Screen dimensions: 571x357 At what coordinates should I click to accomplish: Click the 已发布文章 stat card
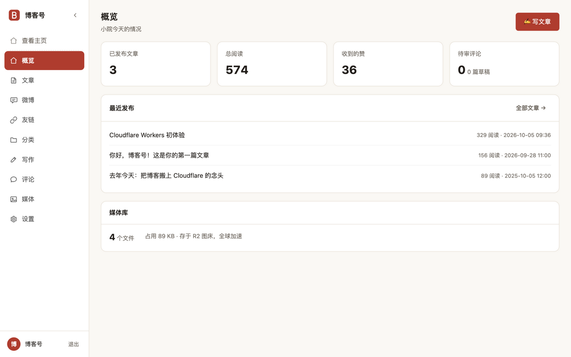156,64
